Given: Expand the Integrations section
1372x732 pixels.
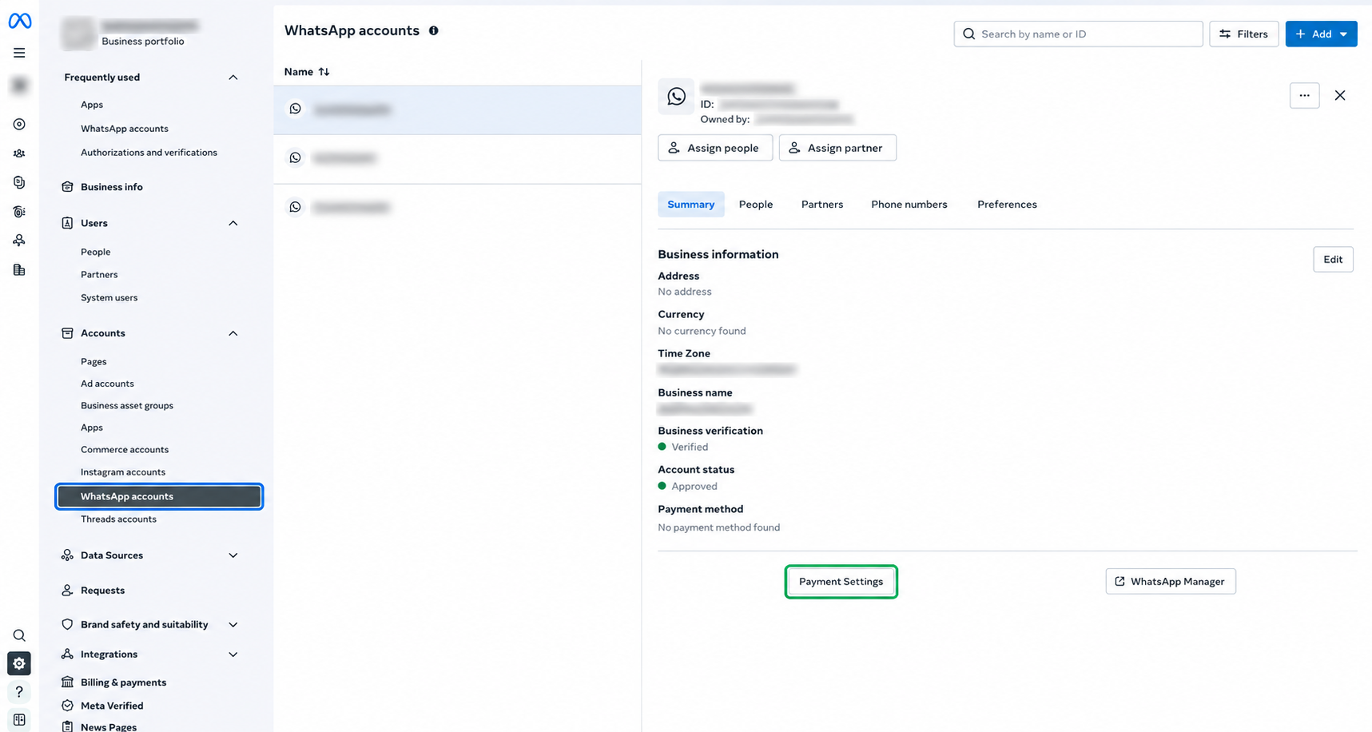Looking at the screenshot, I should (x=233, y=654).
